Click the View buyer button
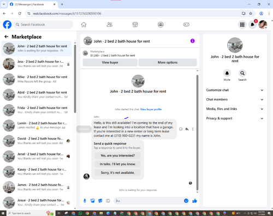The height and width of the screenshot is (216, 273). (x=110, y=62)
